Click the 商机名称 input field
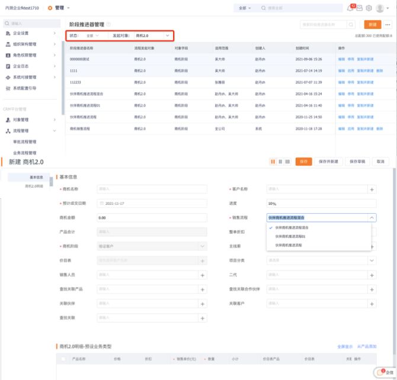Image resolution: width=397 pixels, height=380 pixels. click(x=152, y=189)
